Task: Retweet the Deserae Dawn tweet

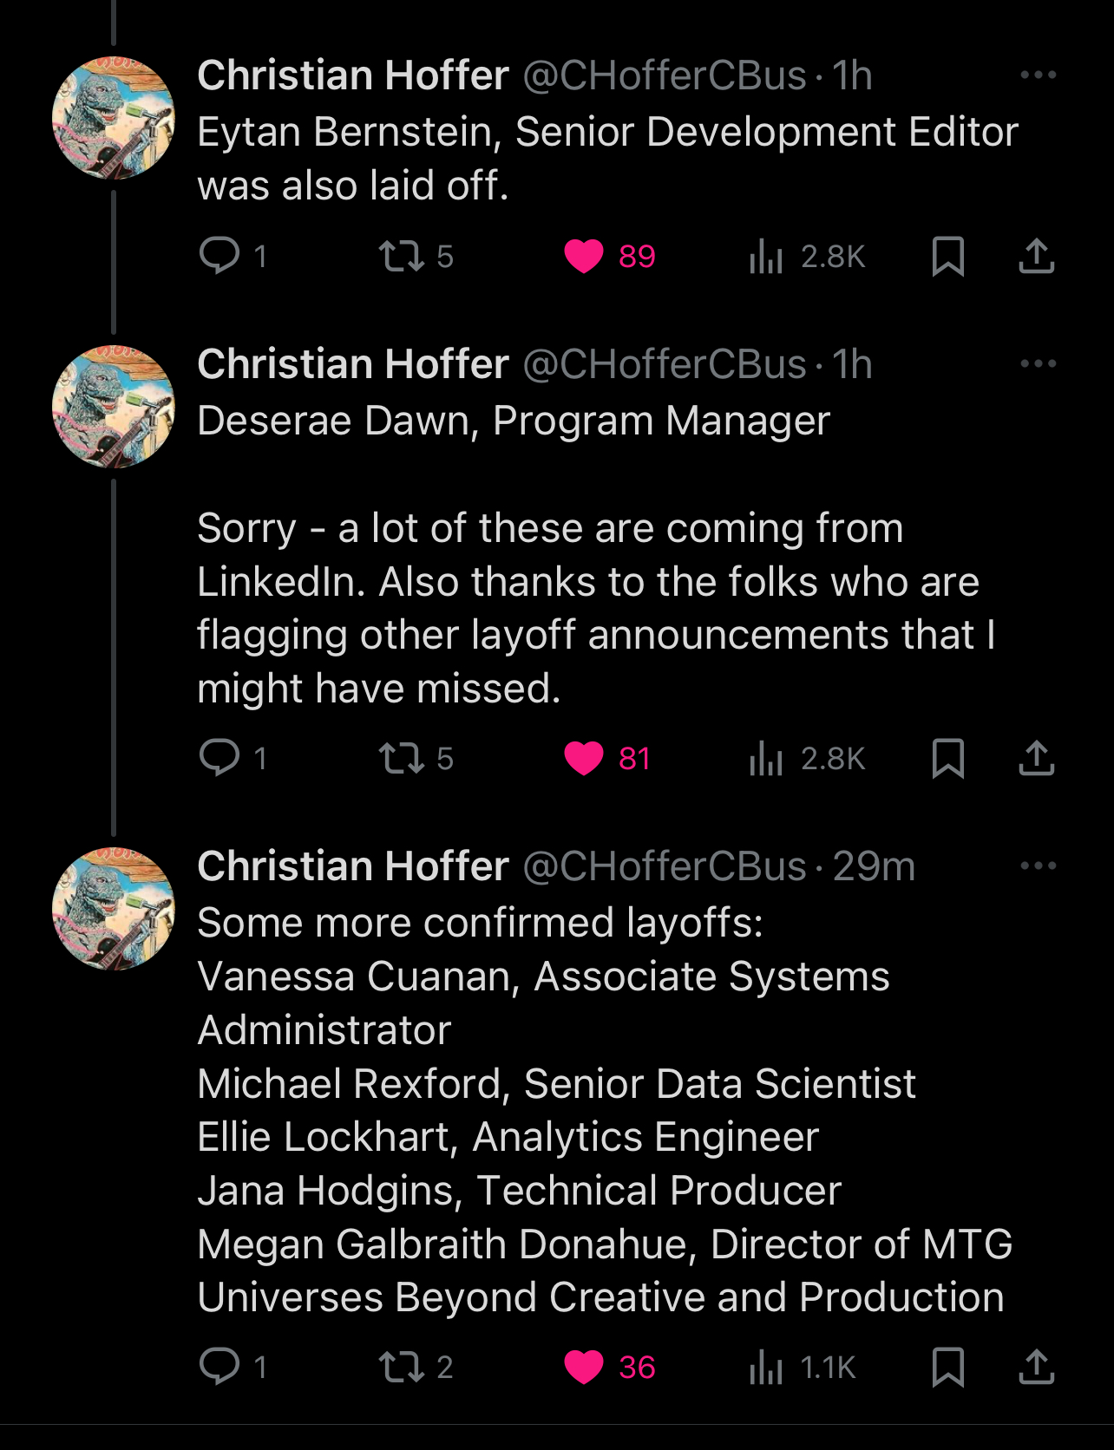Action: pos(402,758)
